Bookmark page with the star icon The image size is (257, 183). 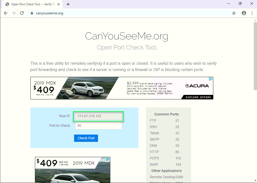coord(234,13)
